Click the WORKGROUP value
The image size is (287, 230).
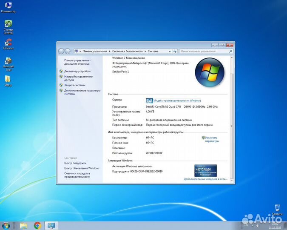[x=154, y=153]
